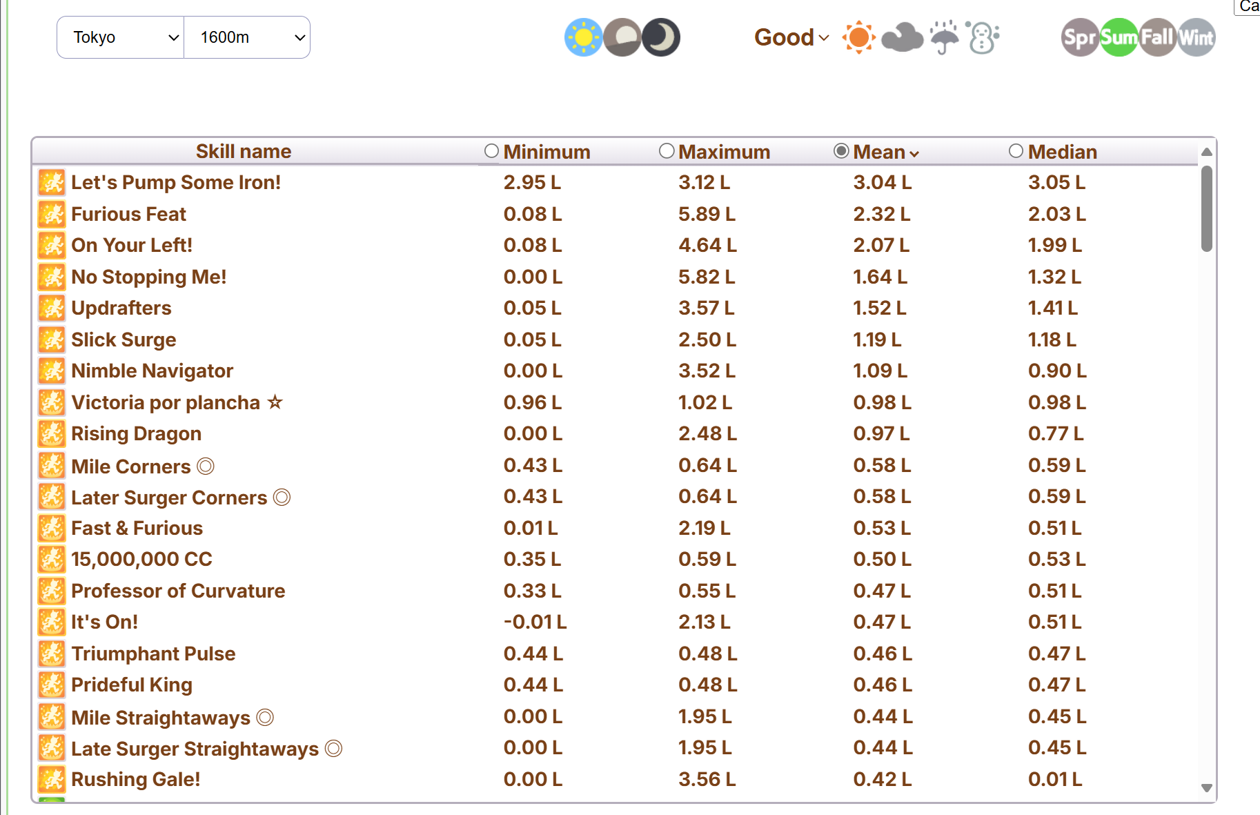This screenshot has width=1260, height=815.
Task: Select the Rushing Gale! skill name
Action: (x=136, y=780)
